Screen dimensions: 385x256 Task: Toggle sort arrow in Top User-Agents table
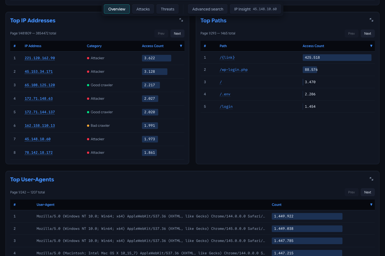click(x=371, y=205)
